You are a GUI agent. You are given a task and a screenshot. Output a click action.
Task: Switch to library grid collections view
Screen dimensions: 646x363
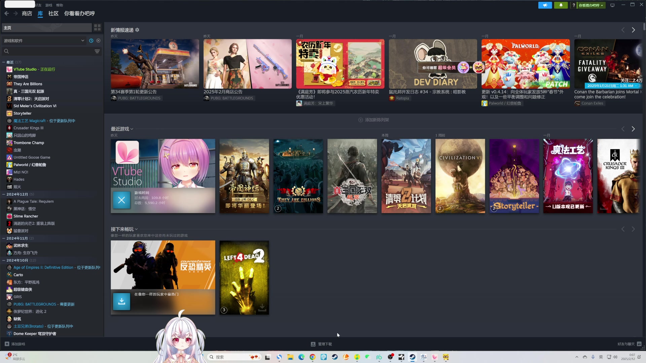pos(97,28)
